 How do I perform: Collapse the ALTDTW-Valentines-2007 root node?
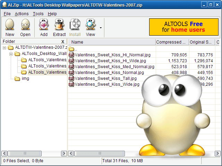tap(5, 48)
